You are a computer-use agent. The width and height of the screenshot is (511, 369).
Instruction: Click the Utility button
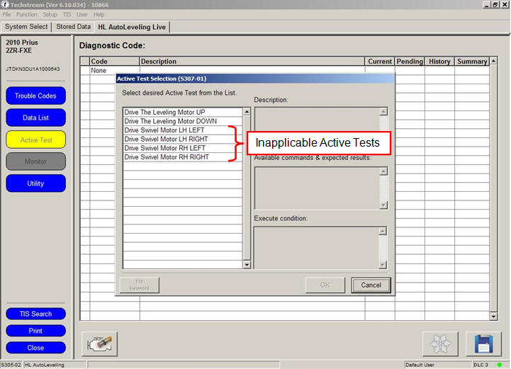tap(35, 183)
